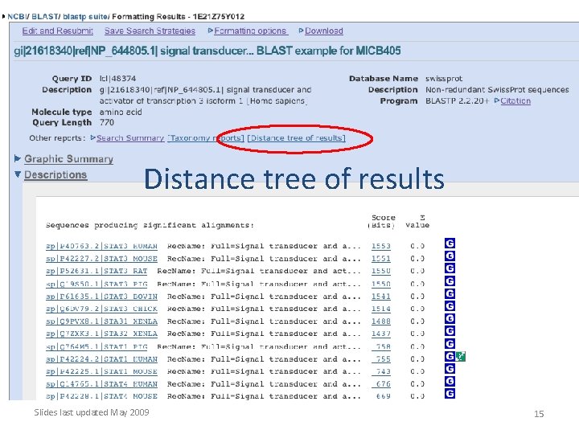Open the STAT1_MOUSE sequence link

(x=101, y=371)
